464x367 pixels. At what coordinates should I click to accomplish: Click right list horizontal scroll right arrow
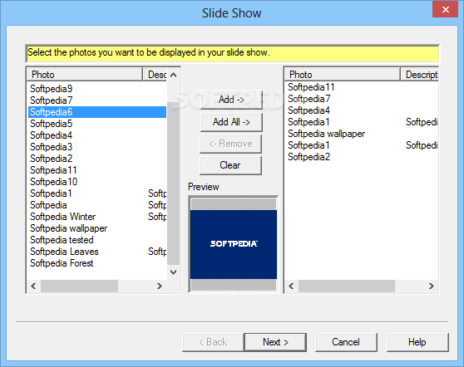432,286
